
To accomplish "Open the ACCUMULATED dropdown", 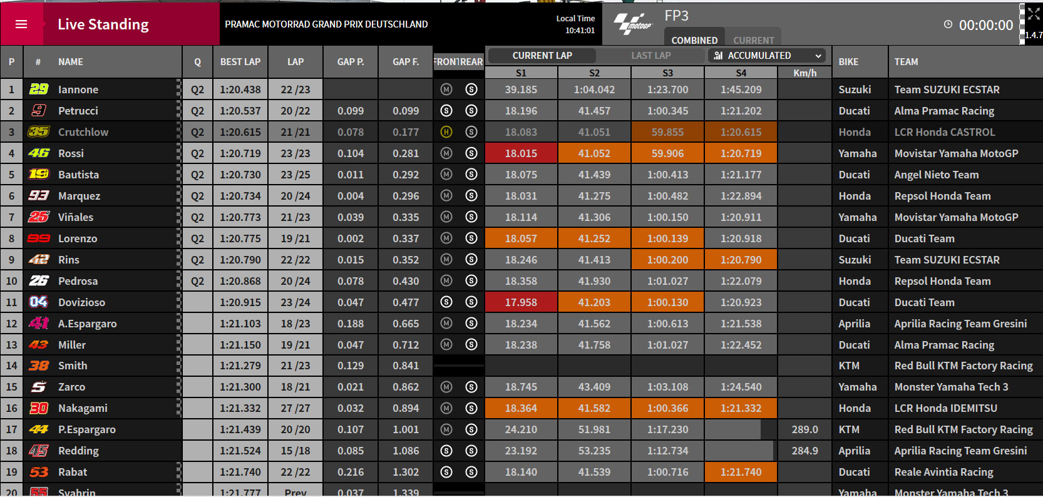I will [x=767, y=56].
